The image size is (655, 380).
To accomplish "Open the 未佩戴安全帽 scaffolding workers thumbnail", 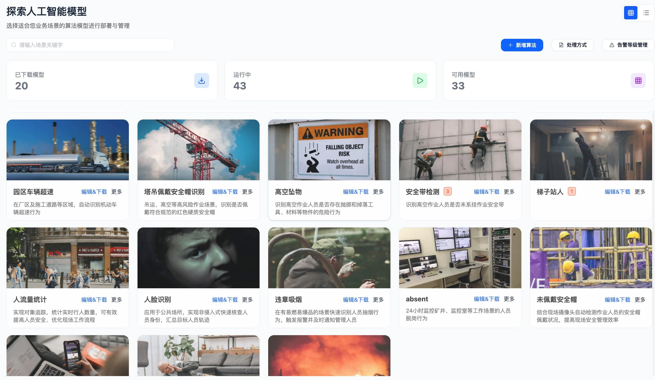I will (591, 258).
